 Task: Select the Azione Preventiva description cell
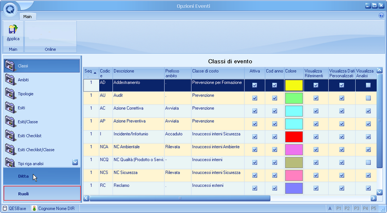pyautogui.click(x=138, y=124)
